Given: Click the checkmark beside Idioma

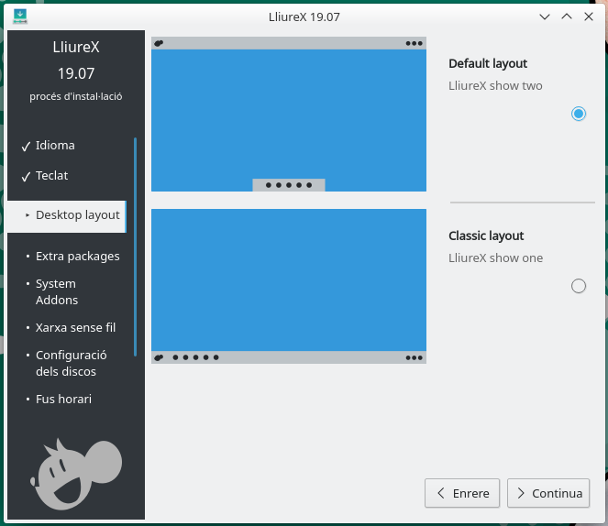Looking at the screenshot, I should tap(26, 147).
